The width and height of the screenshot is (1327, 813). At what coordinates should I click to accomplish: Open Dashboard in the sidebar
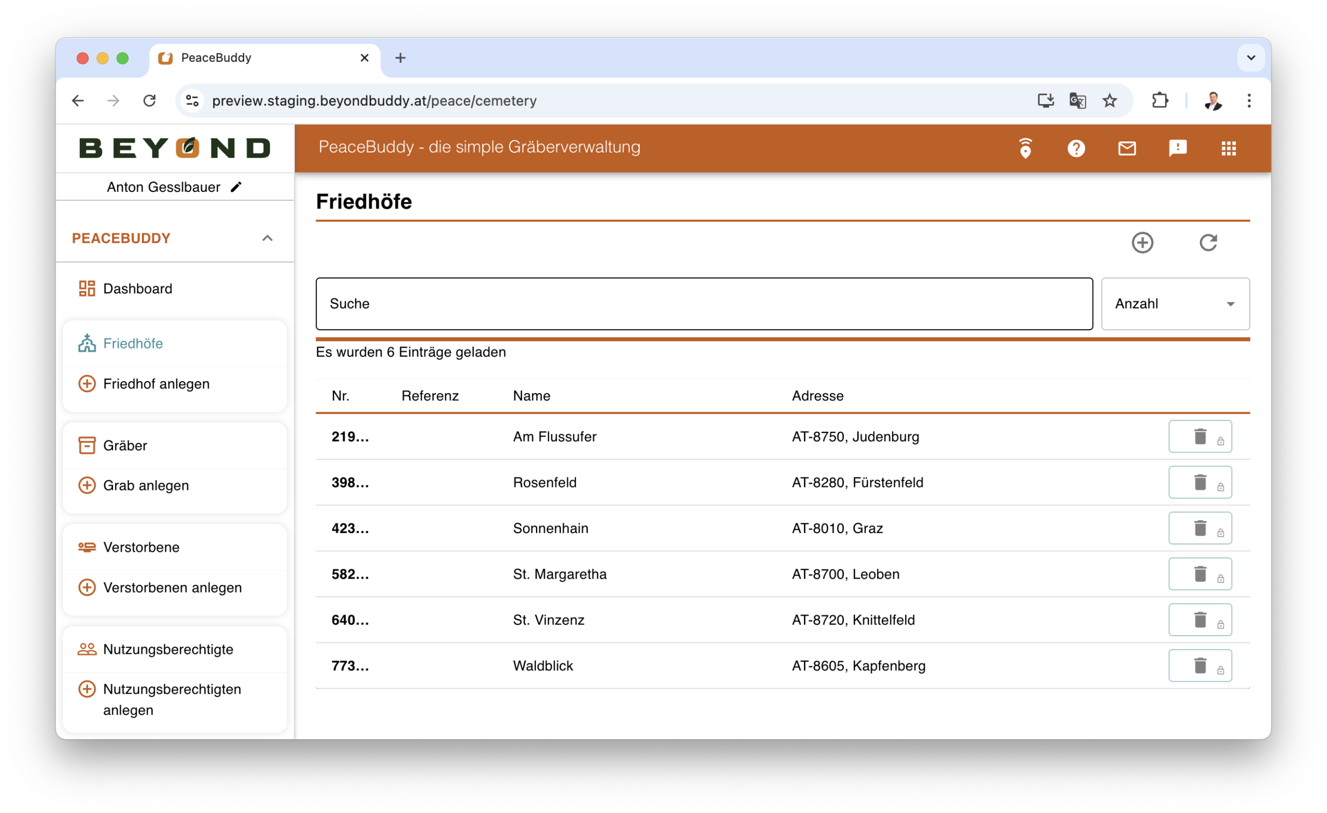tap(137, 289)
